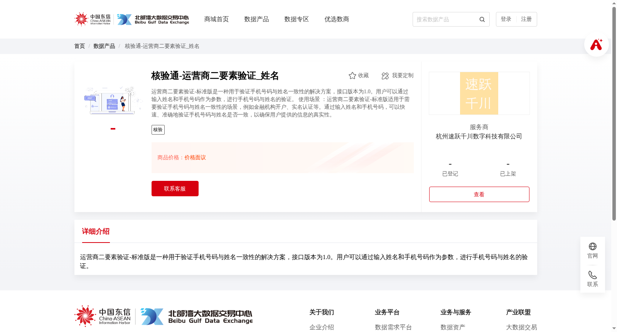Open footer link 大数据交易

[521, 327]
